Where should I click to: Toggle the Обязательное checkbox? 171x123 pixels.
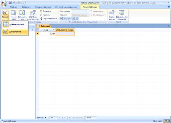[91, 15]
